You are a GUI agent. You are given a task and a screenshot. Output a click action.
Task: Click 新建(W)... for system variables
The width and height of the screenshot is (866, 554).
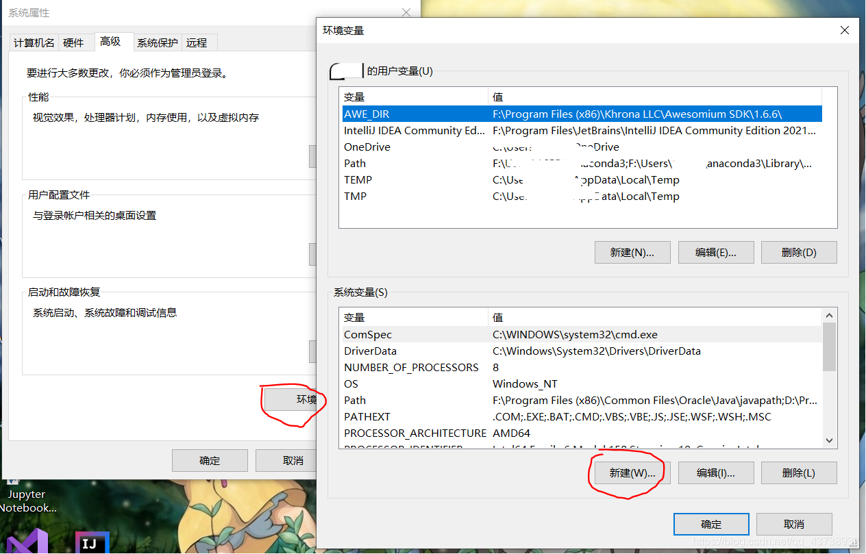point(632,473)
